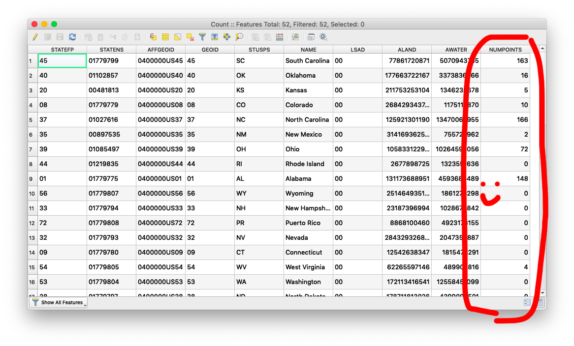Click the ALAND cell '12542638347'

(407, 253)
